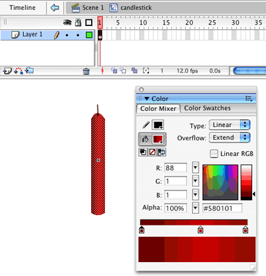Toggle Layer 1 green outline color square
266x276 pixels.
tap(89, 35)
